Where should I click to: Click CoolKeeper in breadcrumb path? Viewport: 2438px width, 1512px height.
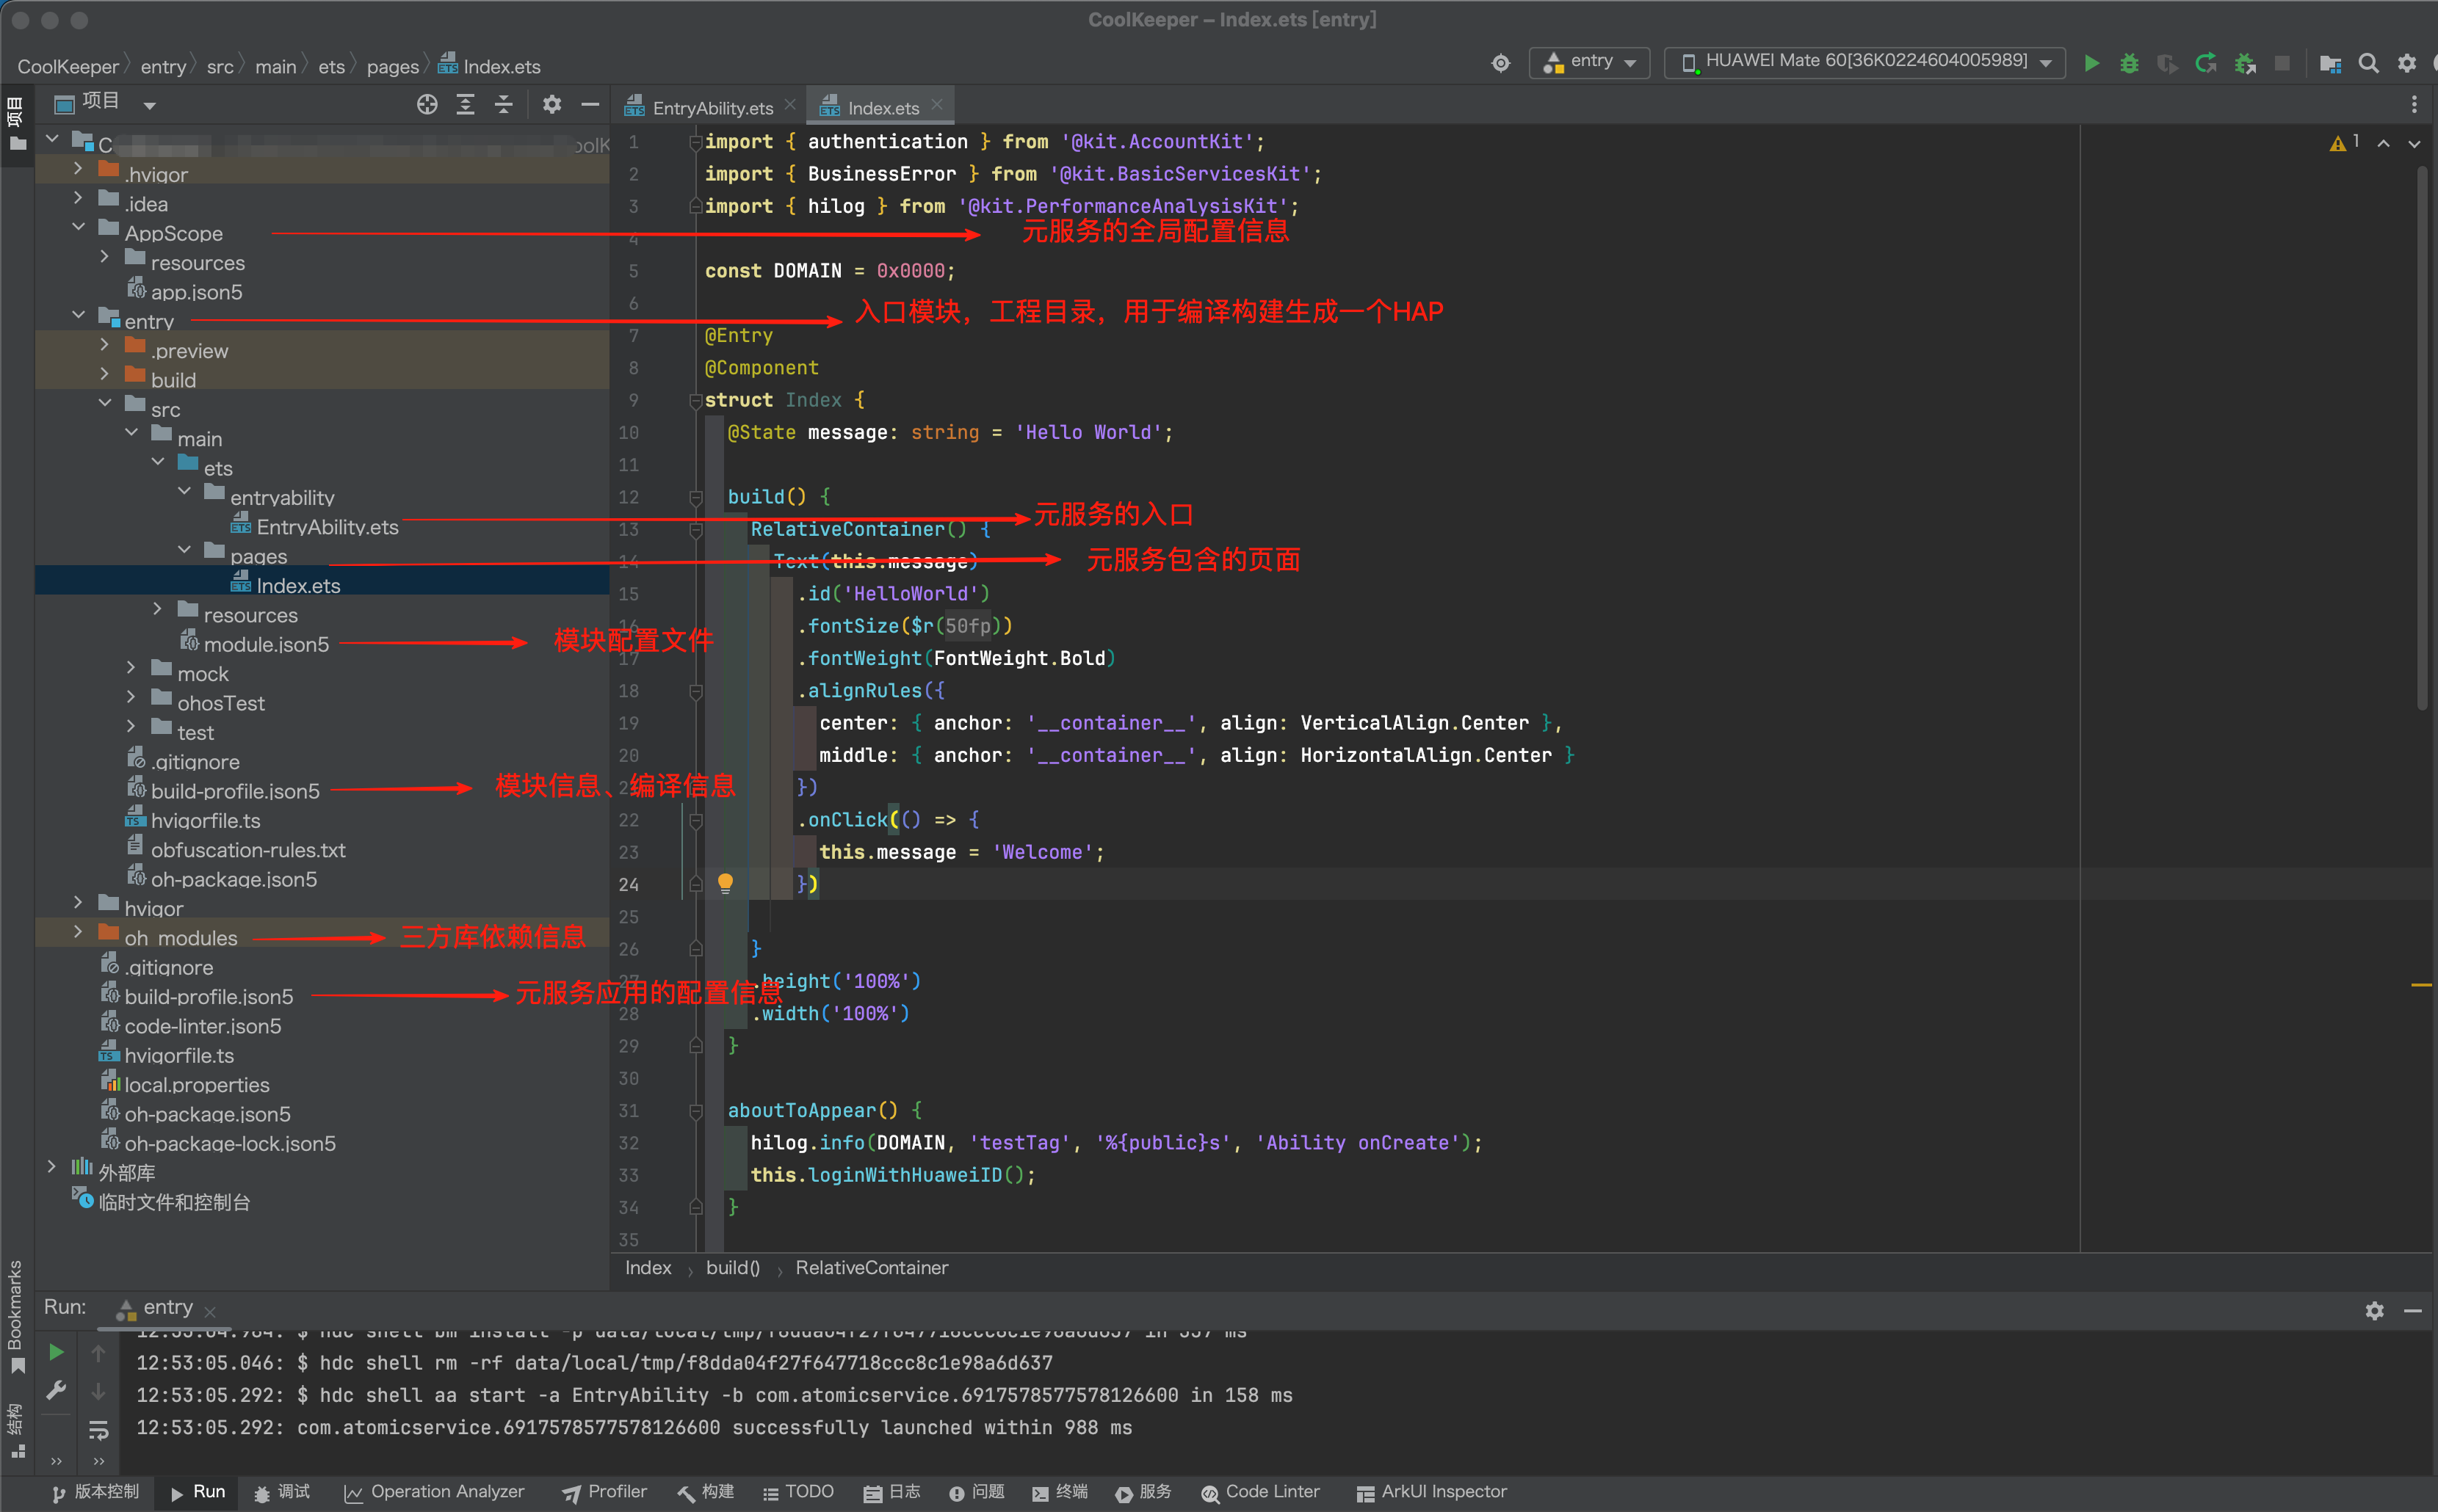[68, 67]
